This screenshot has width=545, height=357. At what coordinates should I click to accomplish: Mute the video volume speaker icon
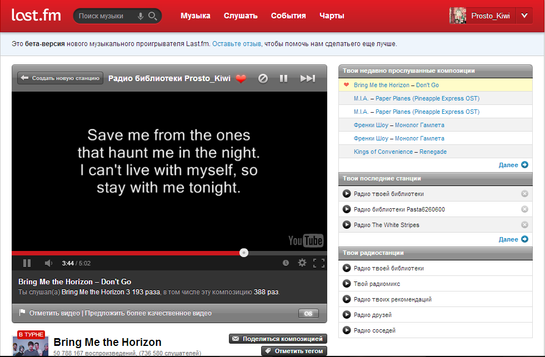pyautogui.click(x=48, y=263)
